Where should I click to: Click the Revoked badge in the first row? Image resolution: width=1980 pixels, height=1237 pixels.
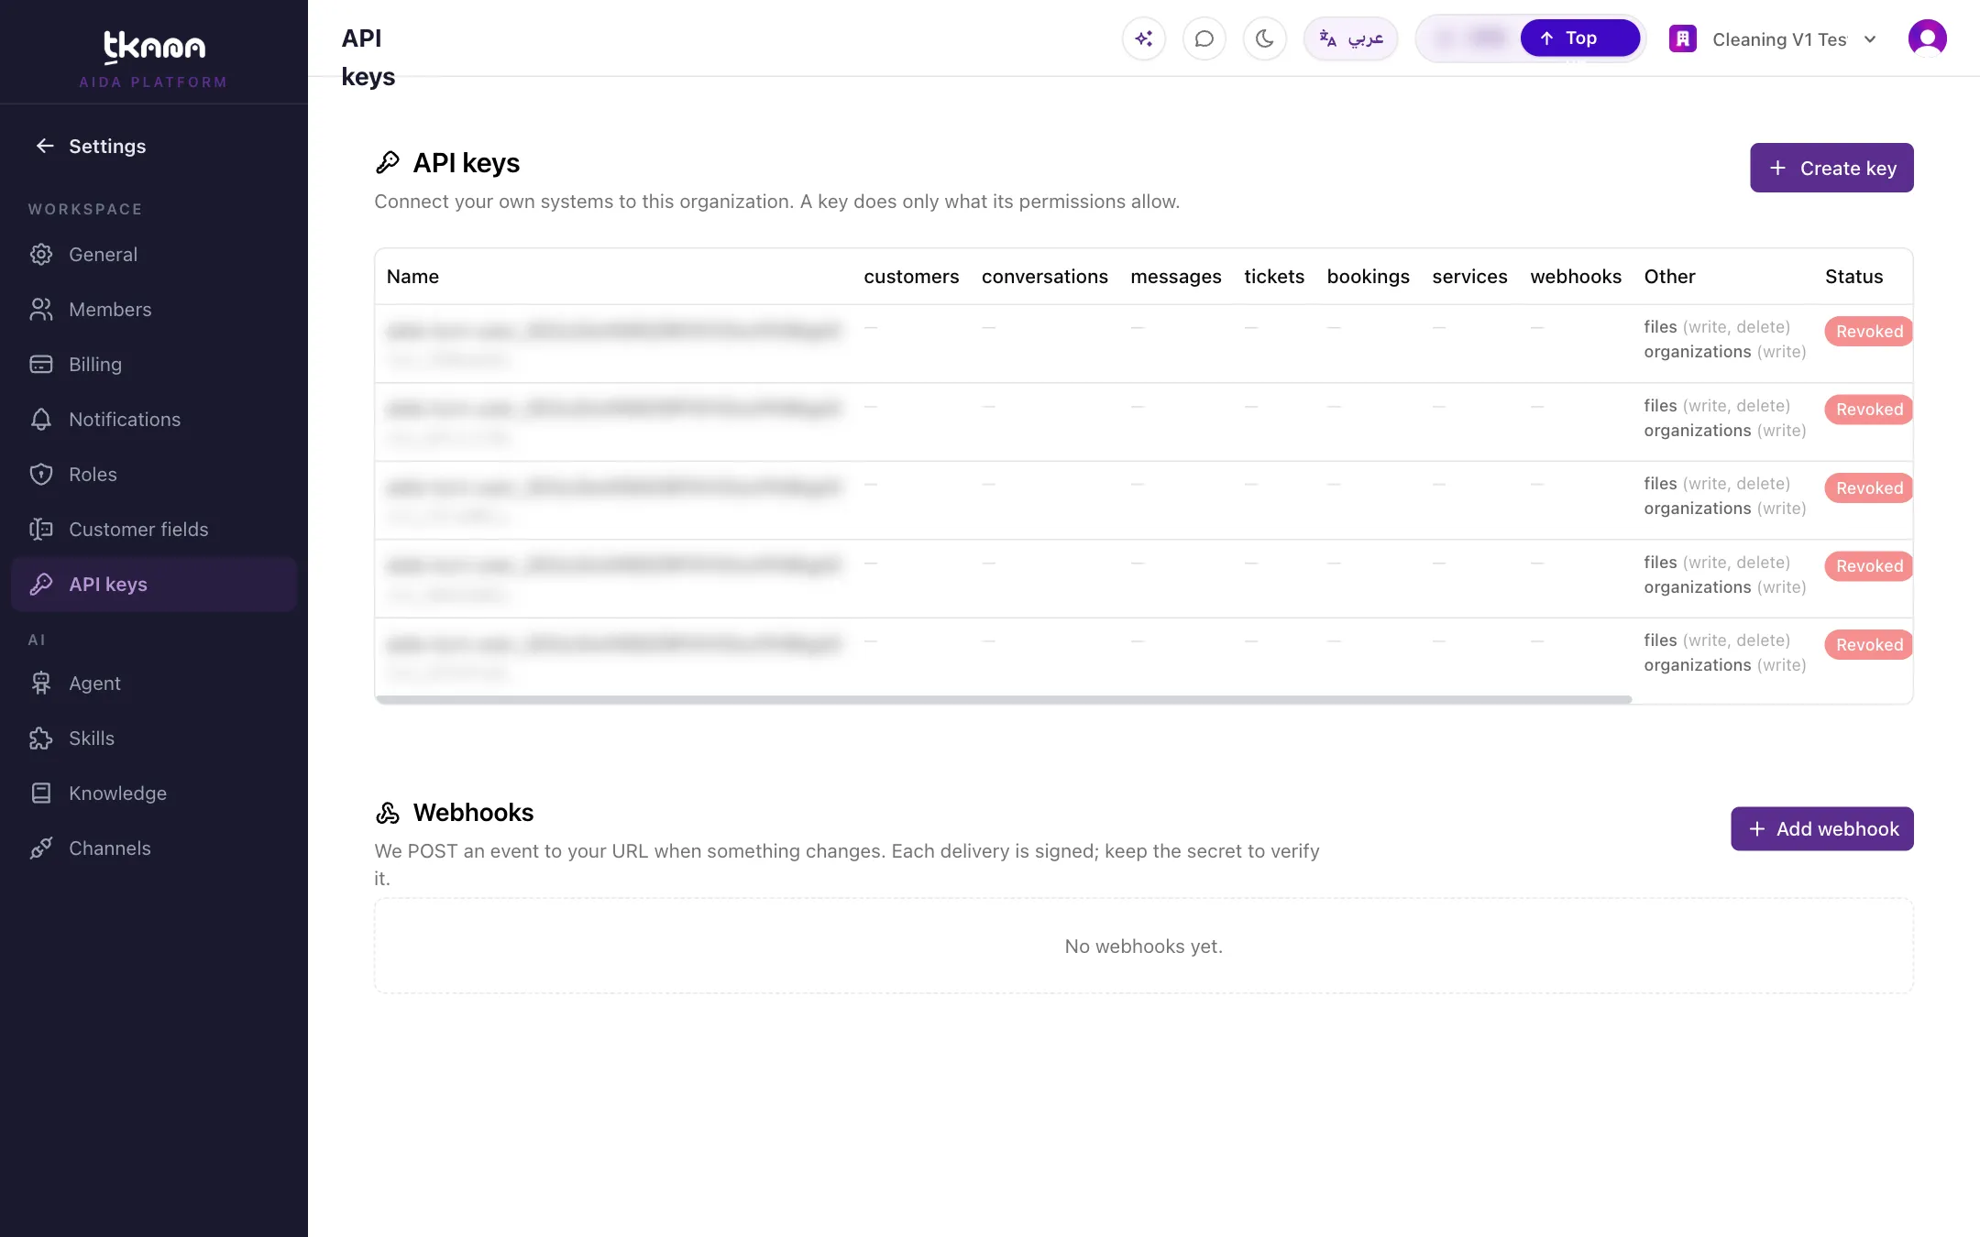[1868, 332]
